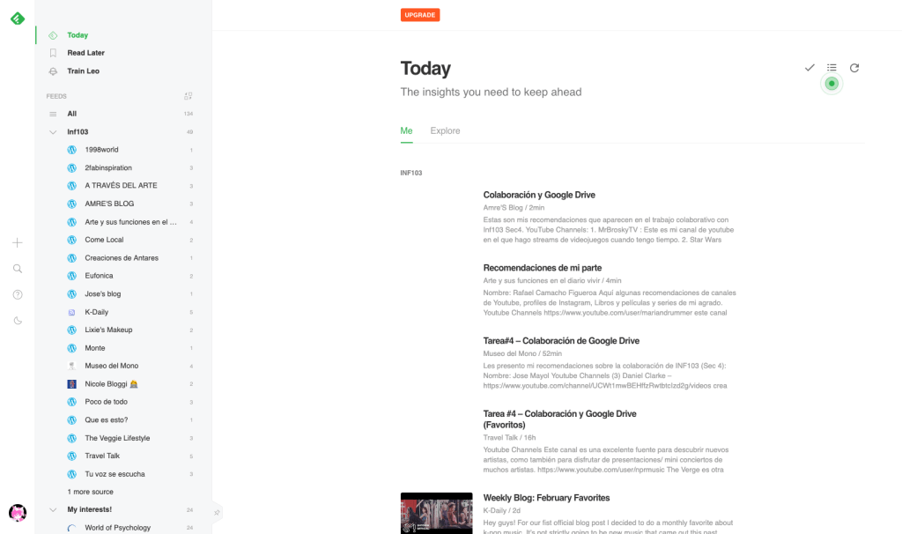This screenshot has width=902, height=534.
Task: Click the Feedly logo icon
Action: (x=18, y=18)
